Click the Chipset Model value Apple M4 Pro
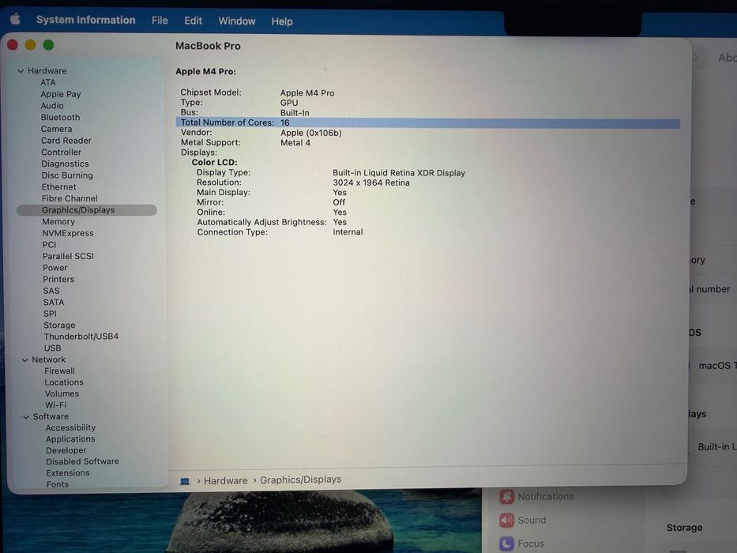The height and width of the screenshot is (553, 737). point(307,93)
